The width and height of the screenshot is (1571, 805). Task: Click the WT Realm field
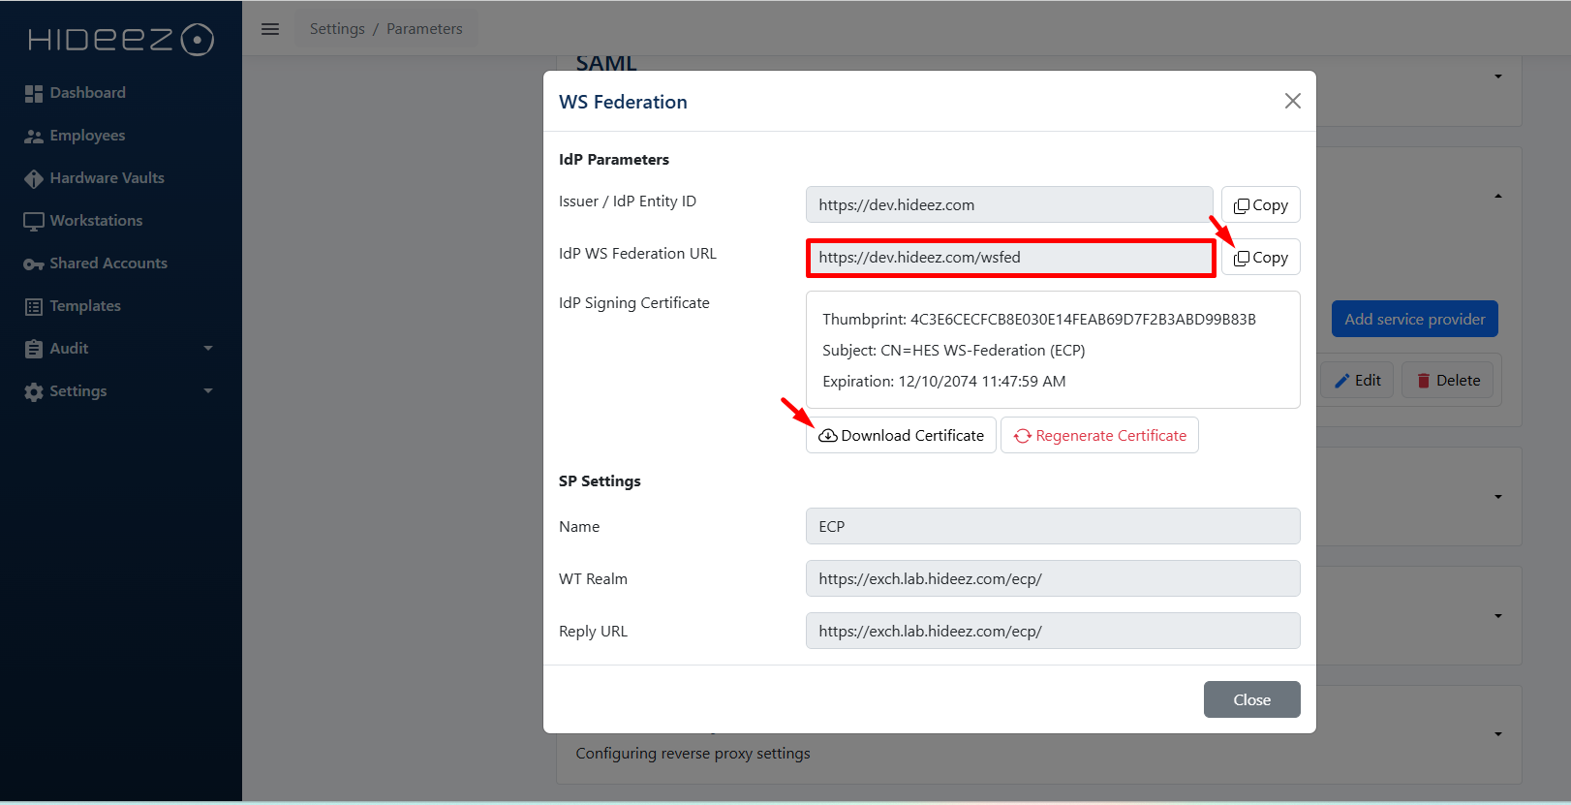pos(1052,579)
